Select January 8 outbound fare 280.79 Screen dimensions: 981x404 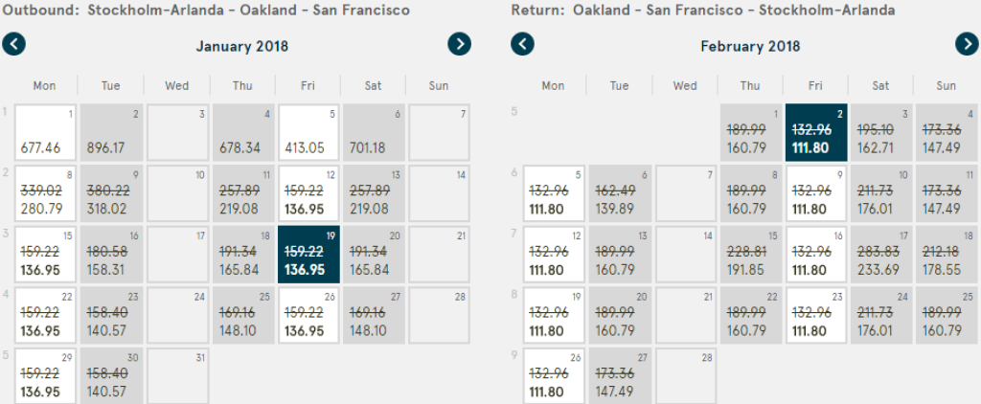tap(45, 193)
